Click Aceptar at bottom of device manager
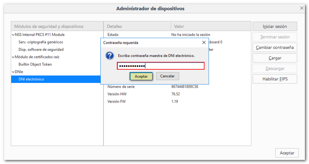Screen dimensions: 309x164 (287, 153)
